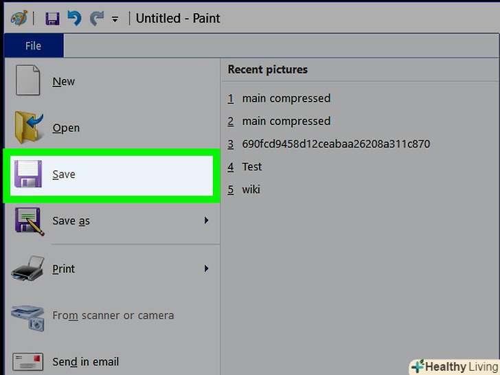Select Save in the File menu
500x375 pixels.
pyautogui.click(x=63, y=174)
